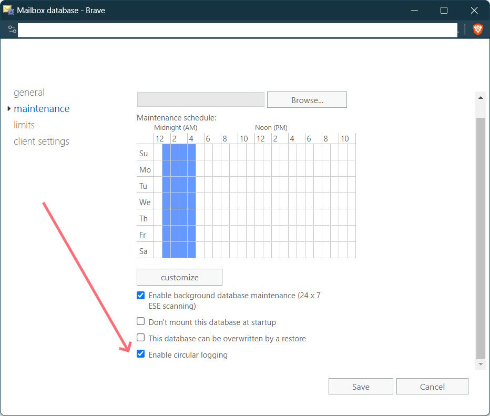Save the mailbox database settings
The image size is (490, 416).
pyautogui.click(x=361, y=387)
